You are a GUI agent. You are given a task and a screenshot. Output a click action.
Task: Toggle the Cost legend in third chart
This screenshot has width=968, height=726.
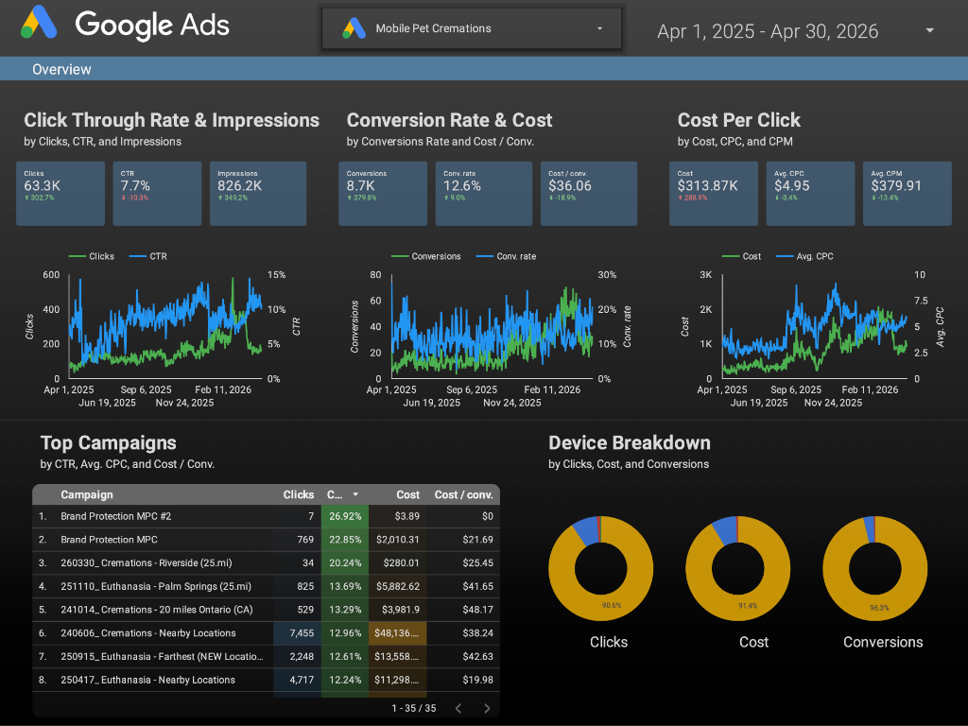tap(741, 256)
